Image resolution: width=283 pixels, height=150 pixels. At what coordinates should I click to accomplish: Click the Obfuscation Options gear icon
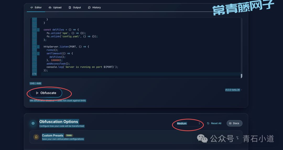click(x=33, y=123)
